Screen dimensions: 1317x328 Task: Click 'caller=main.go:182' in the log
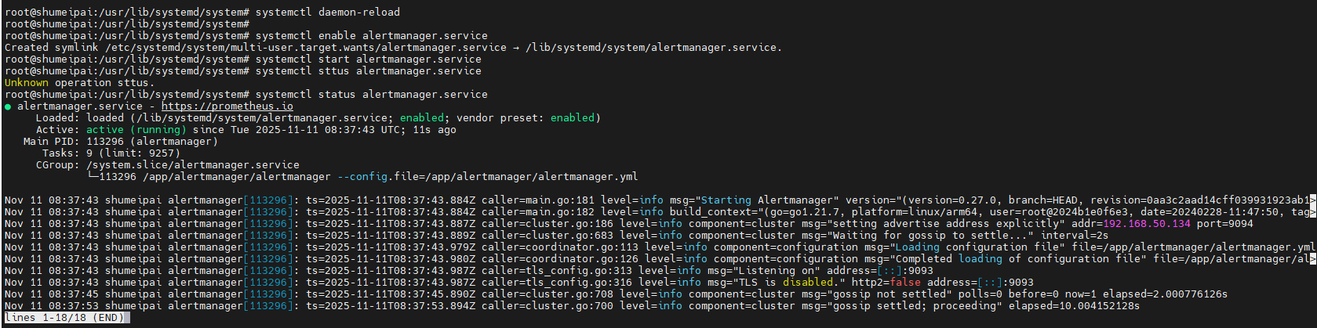point(538,212)
